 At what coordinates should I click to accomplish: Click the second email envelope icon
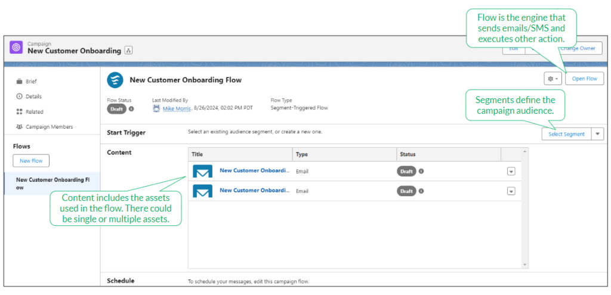pyautogui.click(x=203, y=191)
